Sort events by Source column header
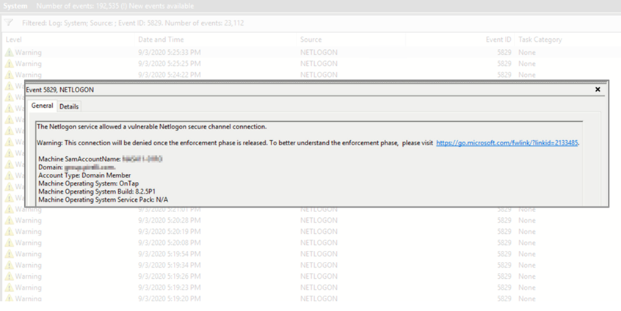 click(310, 40)
